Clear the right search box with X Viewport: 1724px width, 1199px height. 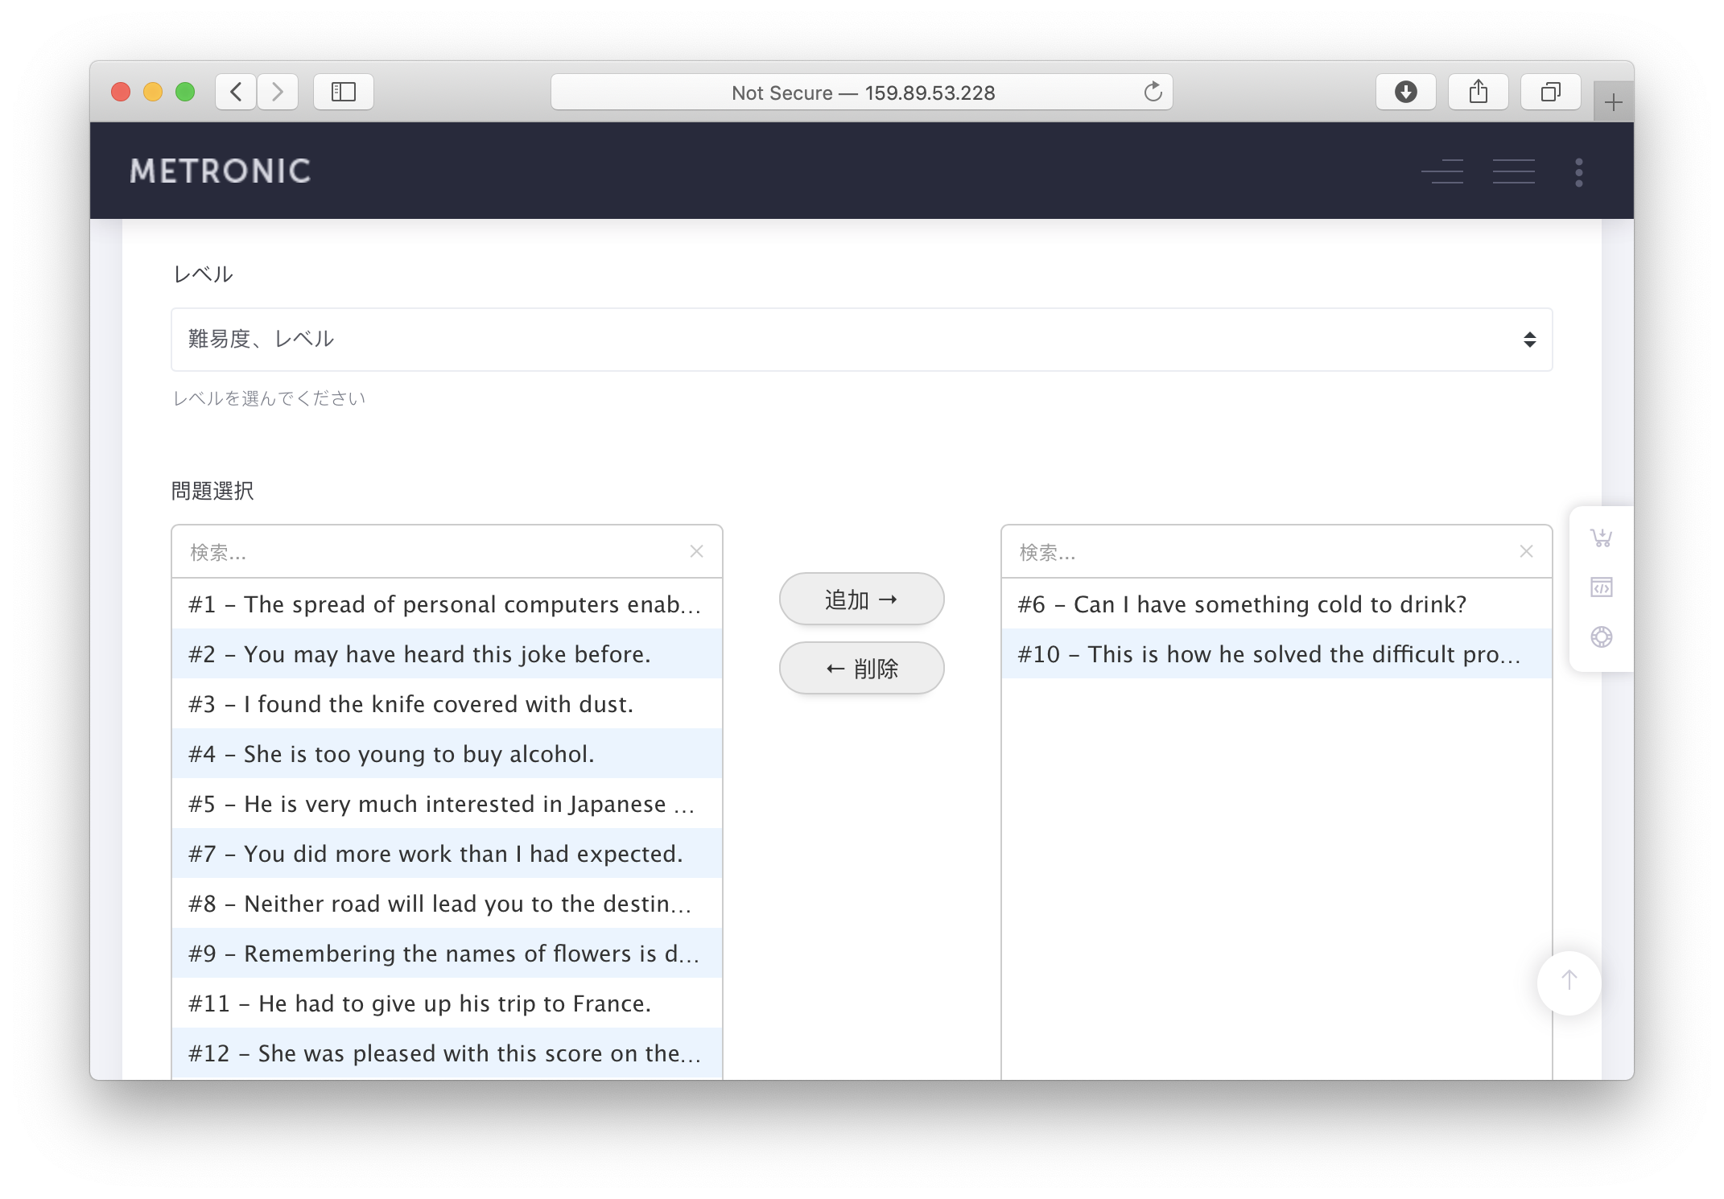click(x=1526, y=551)
